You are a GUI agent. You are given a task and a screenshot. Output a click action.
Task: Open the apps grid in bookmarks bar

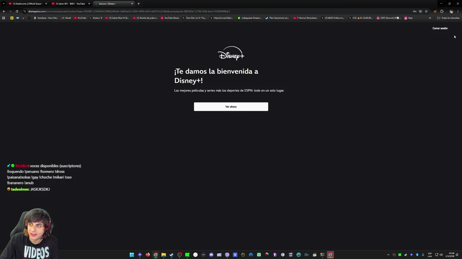coord(4,18)
